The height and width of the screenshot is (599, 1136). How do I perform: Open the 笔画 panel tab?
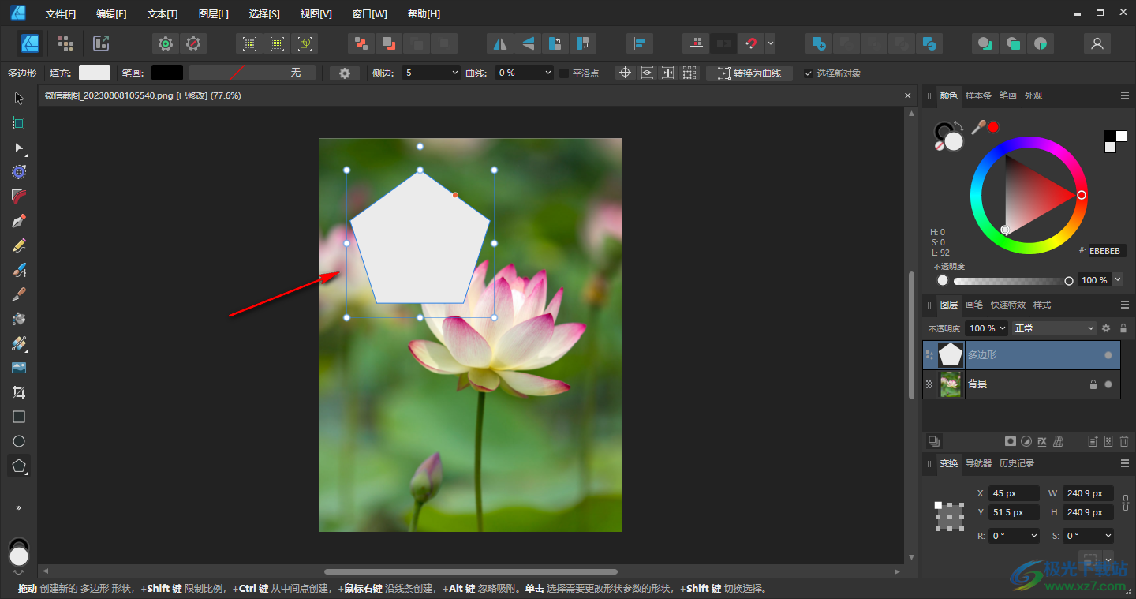click(x=1008, y=95)
